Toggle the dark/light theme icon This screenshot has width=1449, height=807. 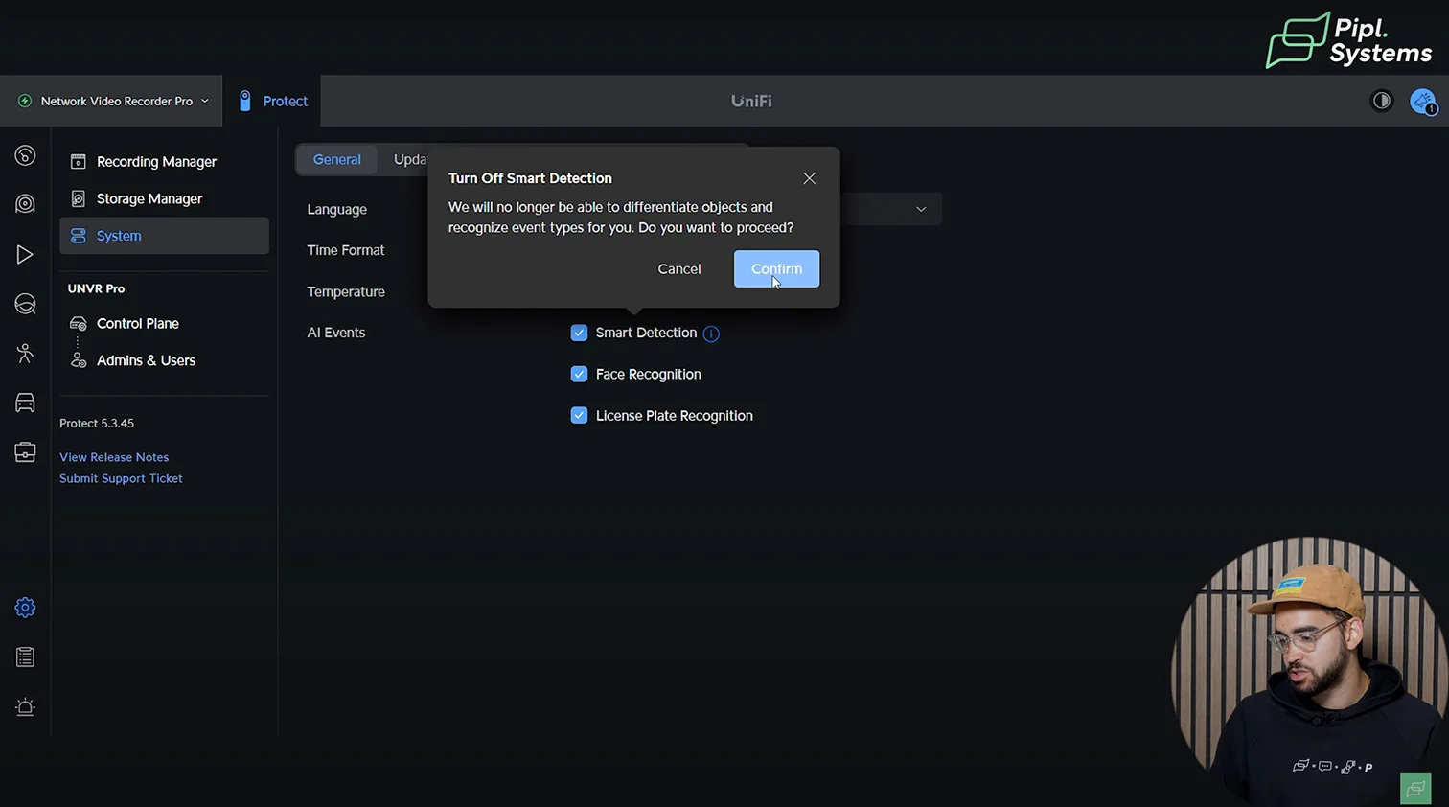pyautogui.click(x=1381, y=101)
